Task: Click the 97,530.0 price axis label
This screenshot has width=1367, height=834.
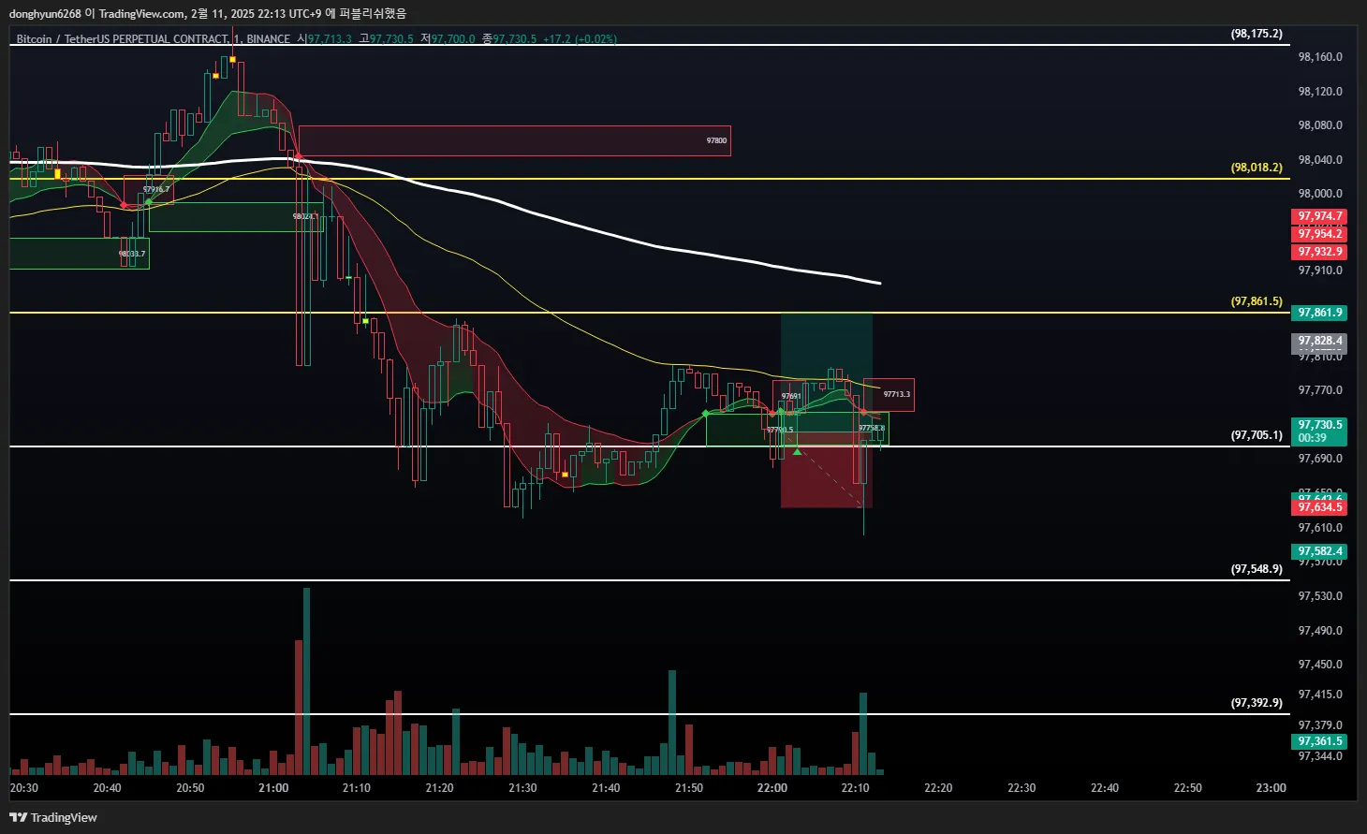Action: tap(1320, 596)
